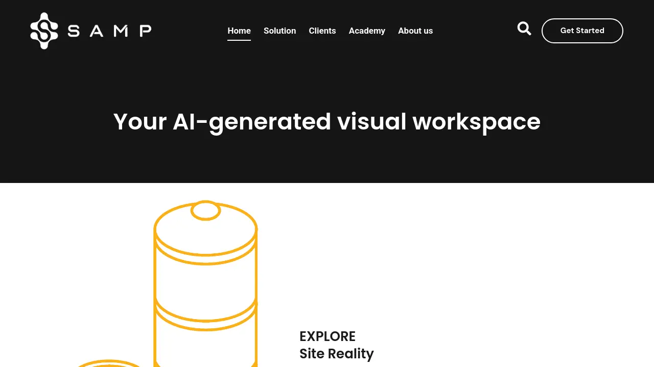The height and width of the screenshot is (367, 654).
Task: Open the Clients section
Action: point(322,31)
